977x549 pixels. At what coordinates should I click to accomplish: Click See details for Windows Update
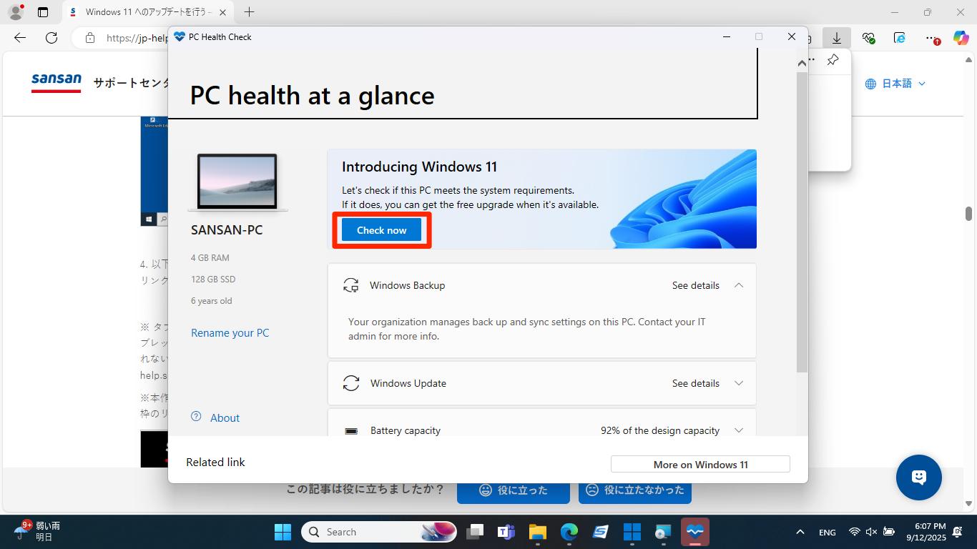[696, 383]
